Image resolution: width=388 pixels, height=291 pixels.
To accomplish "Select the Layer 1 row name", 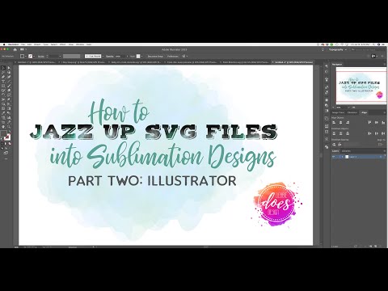I will pos(353,157).
